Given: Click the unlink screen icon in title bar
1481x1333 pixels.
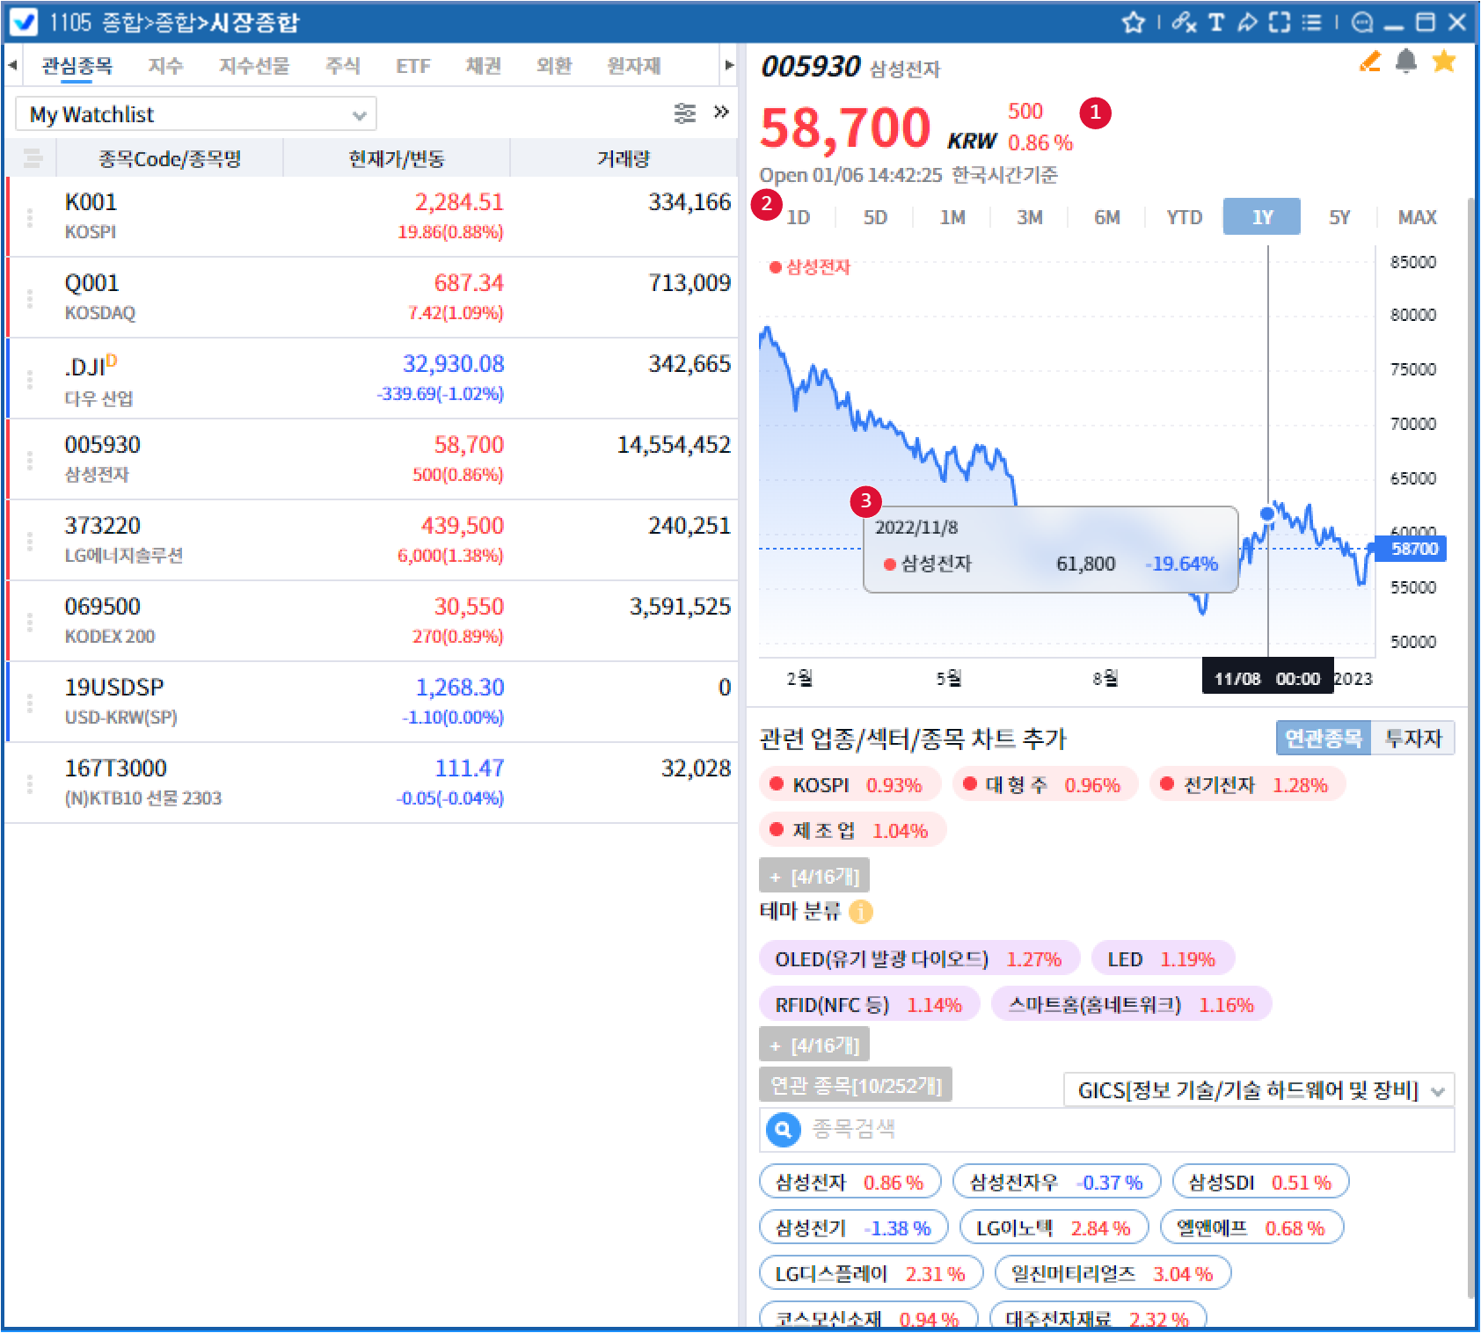Looking at the screenshot, I should 1184,22.
